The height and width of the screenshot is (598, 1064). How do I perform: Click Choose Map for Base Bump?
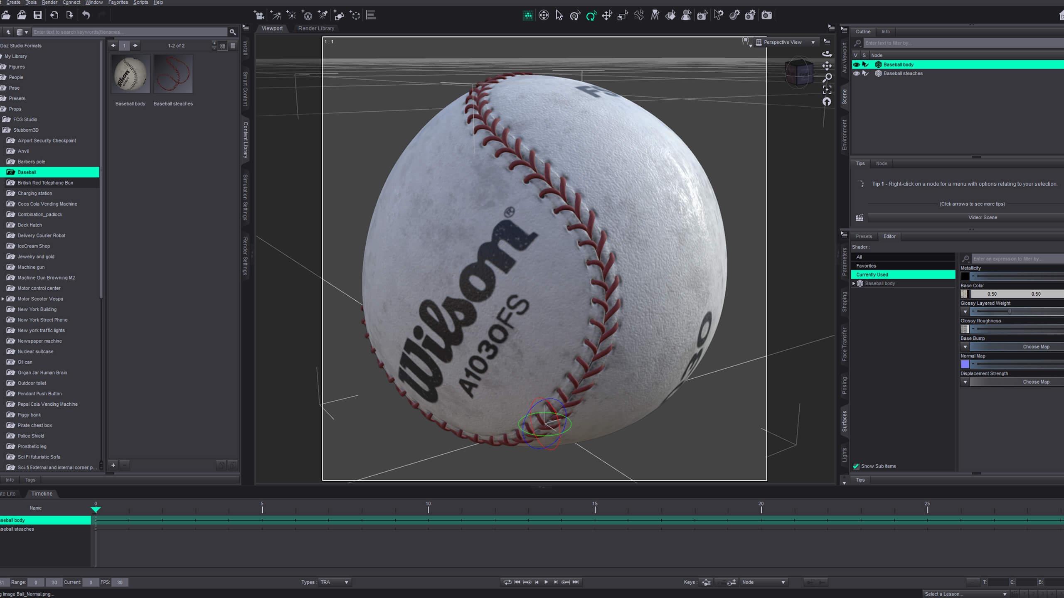coord(1036,347)
